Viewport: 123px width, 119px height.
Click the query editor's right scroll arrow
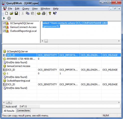119,41
